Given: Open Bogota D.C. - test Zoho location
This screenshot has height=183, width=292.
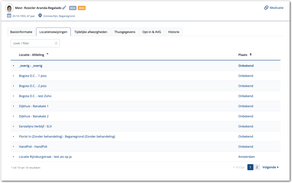Looking at the screenshot, I should 35,96.
